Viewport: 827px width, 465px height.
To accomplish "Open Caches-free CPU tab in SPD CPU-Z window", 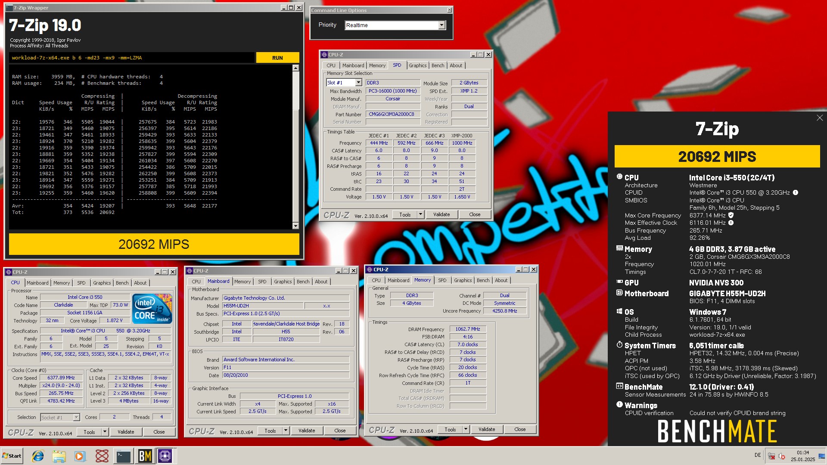I will pyautogui.click(x=331, y=65).
